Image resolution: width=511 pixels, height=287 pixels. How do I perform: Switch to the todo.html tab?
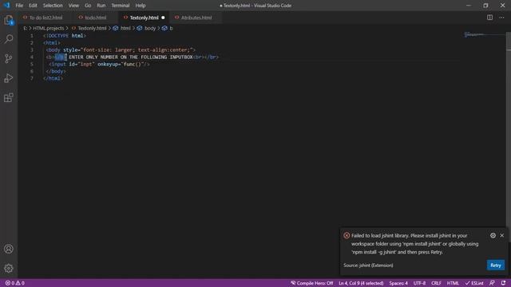96,18
